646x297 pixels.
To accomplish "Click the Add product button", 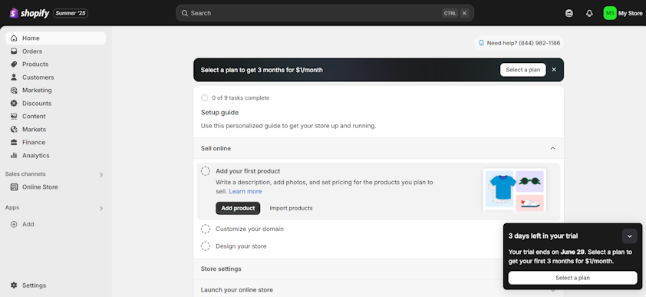I will [238, 209].
